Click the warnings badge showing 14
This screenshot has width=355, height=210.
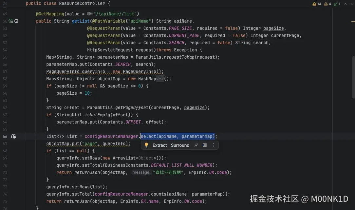317,4
